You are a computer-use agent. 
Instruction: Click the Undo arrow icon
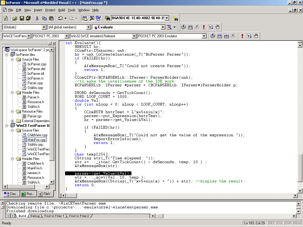pyautogui.click(x=61, y=18)
